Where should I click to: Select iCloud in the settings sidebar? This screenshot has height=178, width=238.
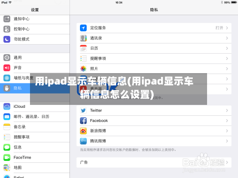35,106
